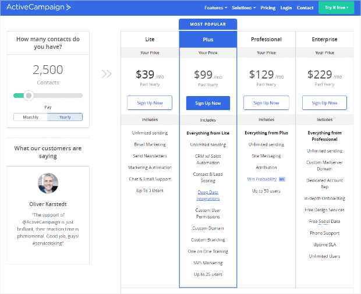Screen dimensions: 361x294
Task: Click the $229 /mo price
Action: [x=324, y=75]
